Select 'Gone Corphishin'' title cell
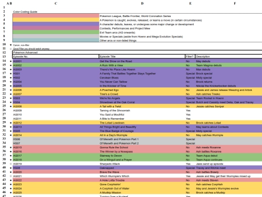The width and height of the screenshot is (262, 197). [142, 184]
